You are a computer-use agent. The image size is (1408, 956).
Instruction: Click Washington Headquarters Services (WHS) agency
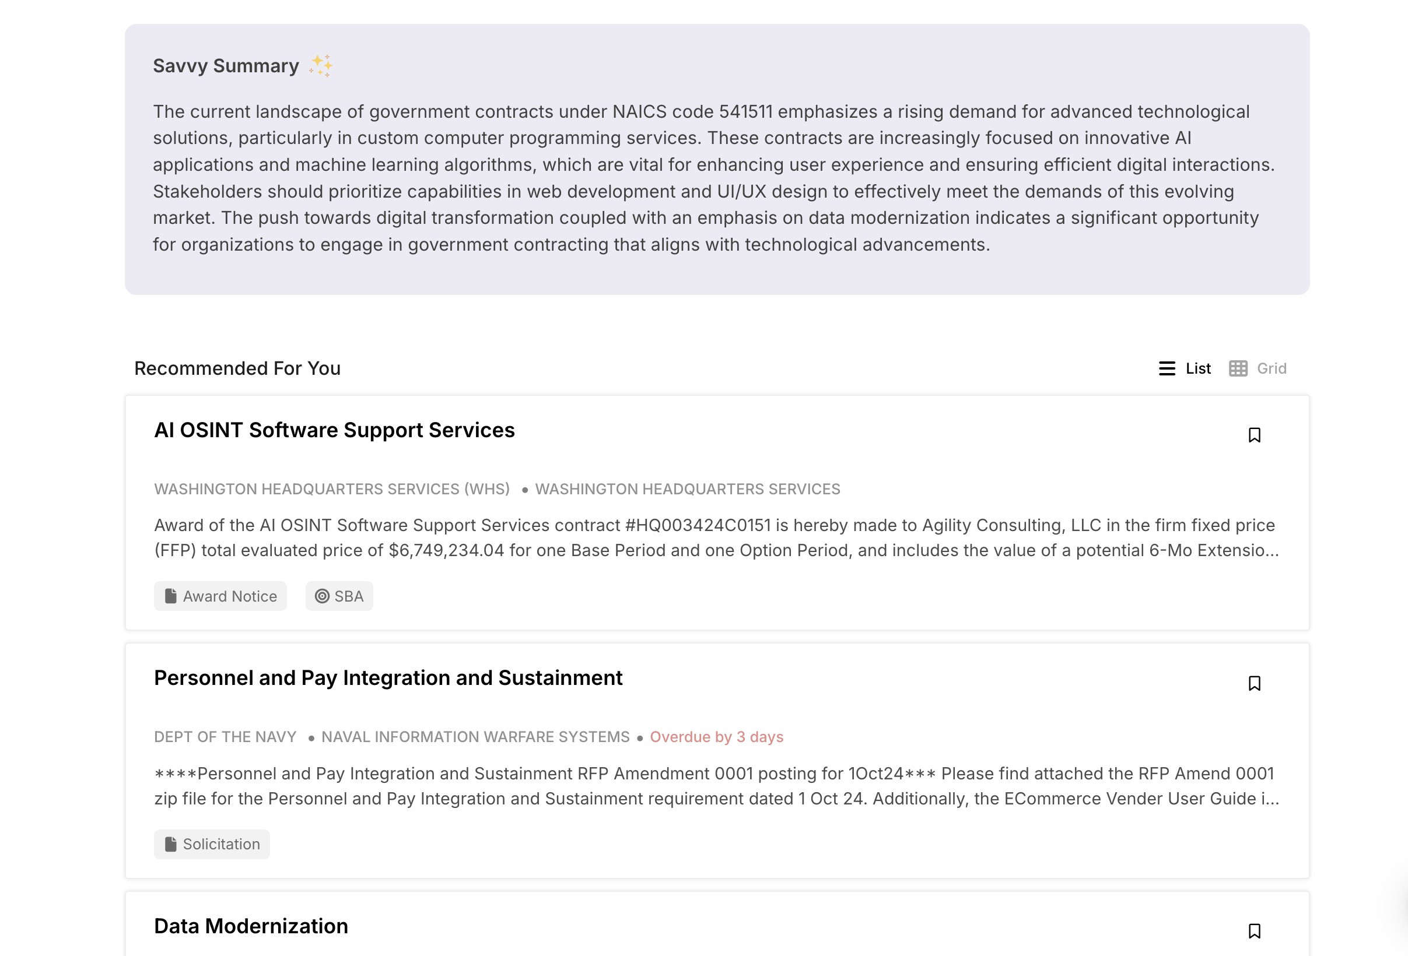(331, 488)
